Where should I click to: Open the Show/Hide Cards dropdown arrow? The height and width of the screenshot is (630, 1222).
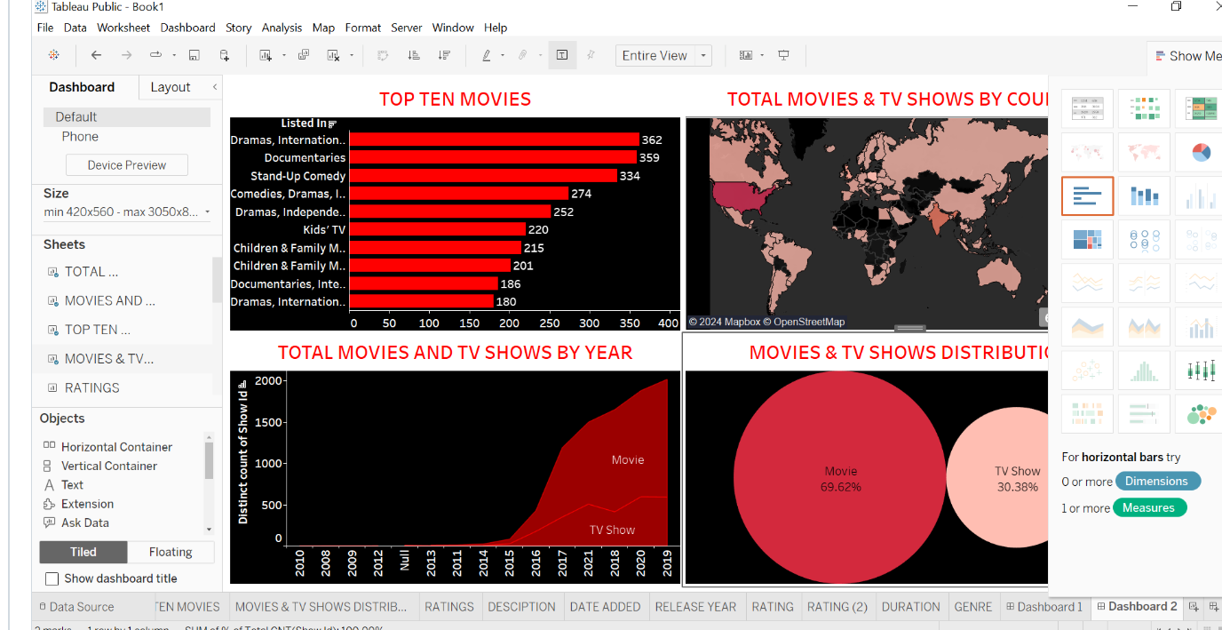[x=763, y=55]
